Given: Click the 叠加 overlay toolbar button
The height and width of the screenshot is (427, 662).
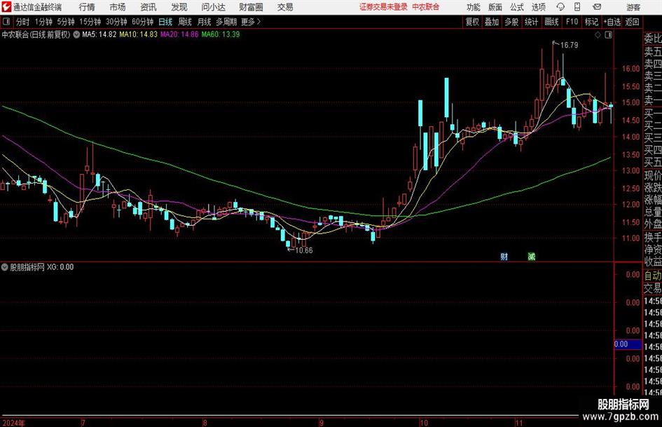Looking at the screenshot, I should pyautogui.click(x=492, y=22).
